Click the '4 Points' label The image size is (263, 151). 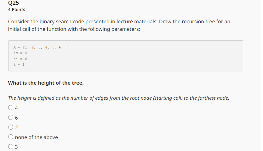point(16,9)
